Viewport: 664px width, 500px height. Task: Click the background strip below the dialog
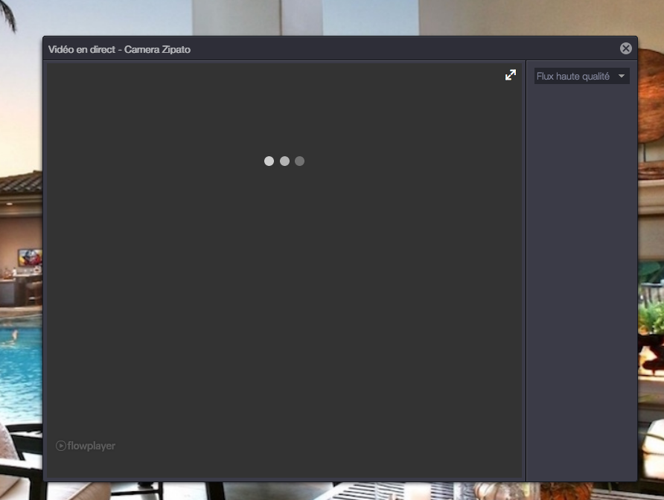click(x=335, y=491)
